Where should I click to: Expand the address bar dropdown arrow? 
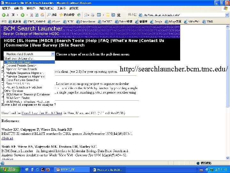(227, 15)
